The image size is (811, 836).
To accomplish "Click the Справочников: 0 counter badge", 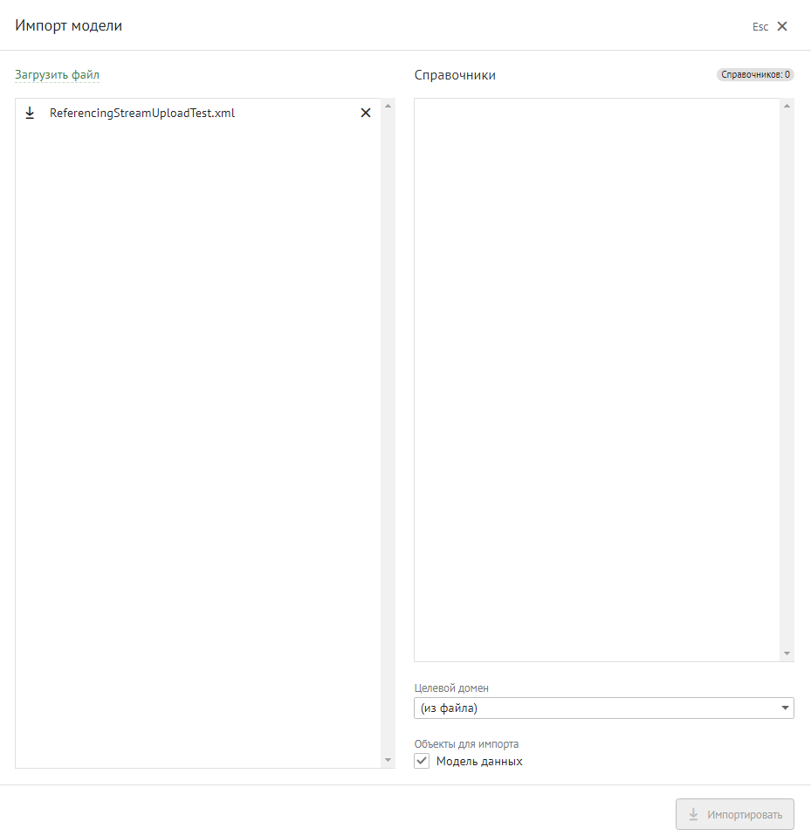I will pos(755,75).
